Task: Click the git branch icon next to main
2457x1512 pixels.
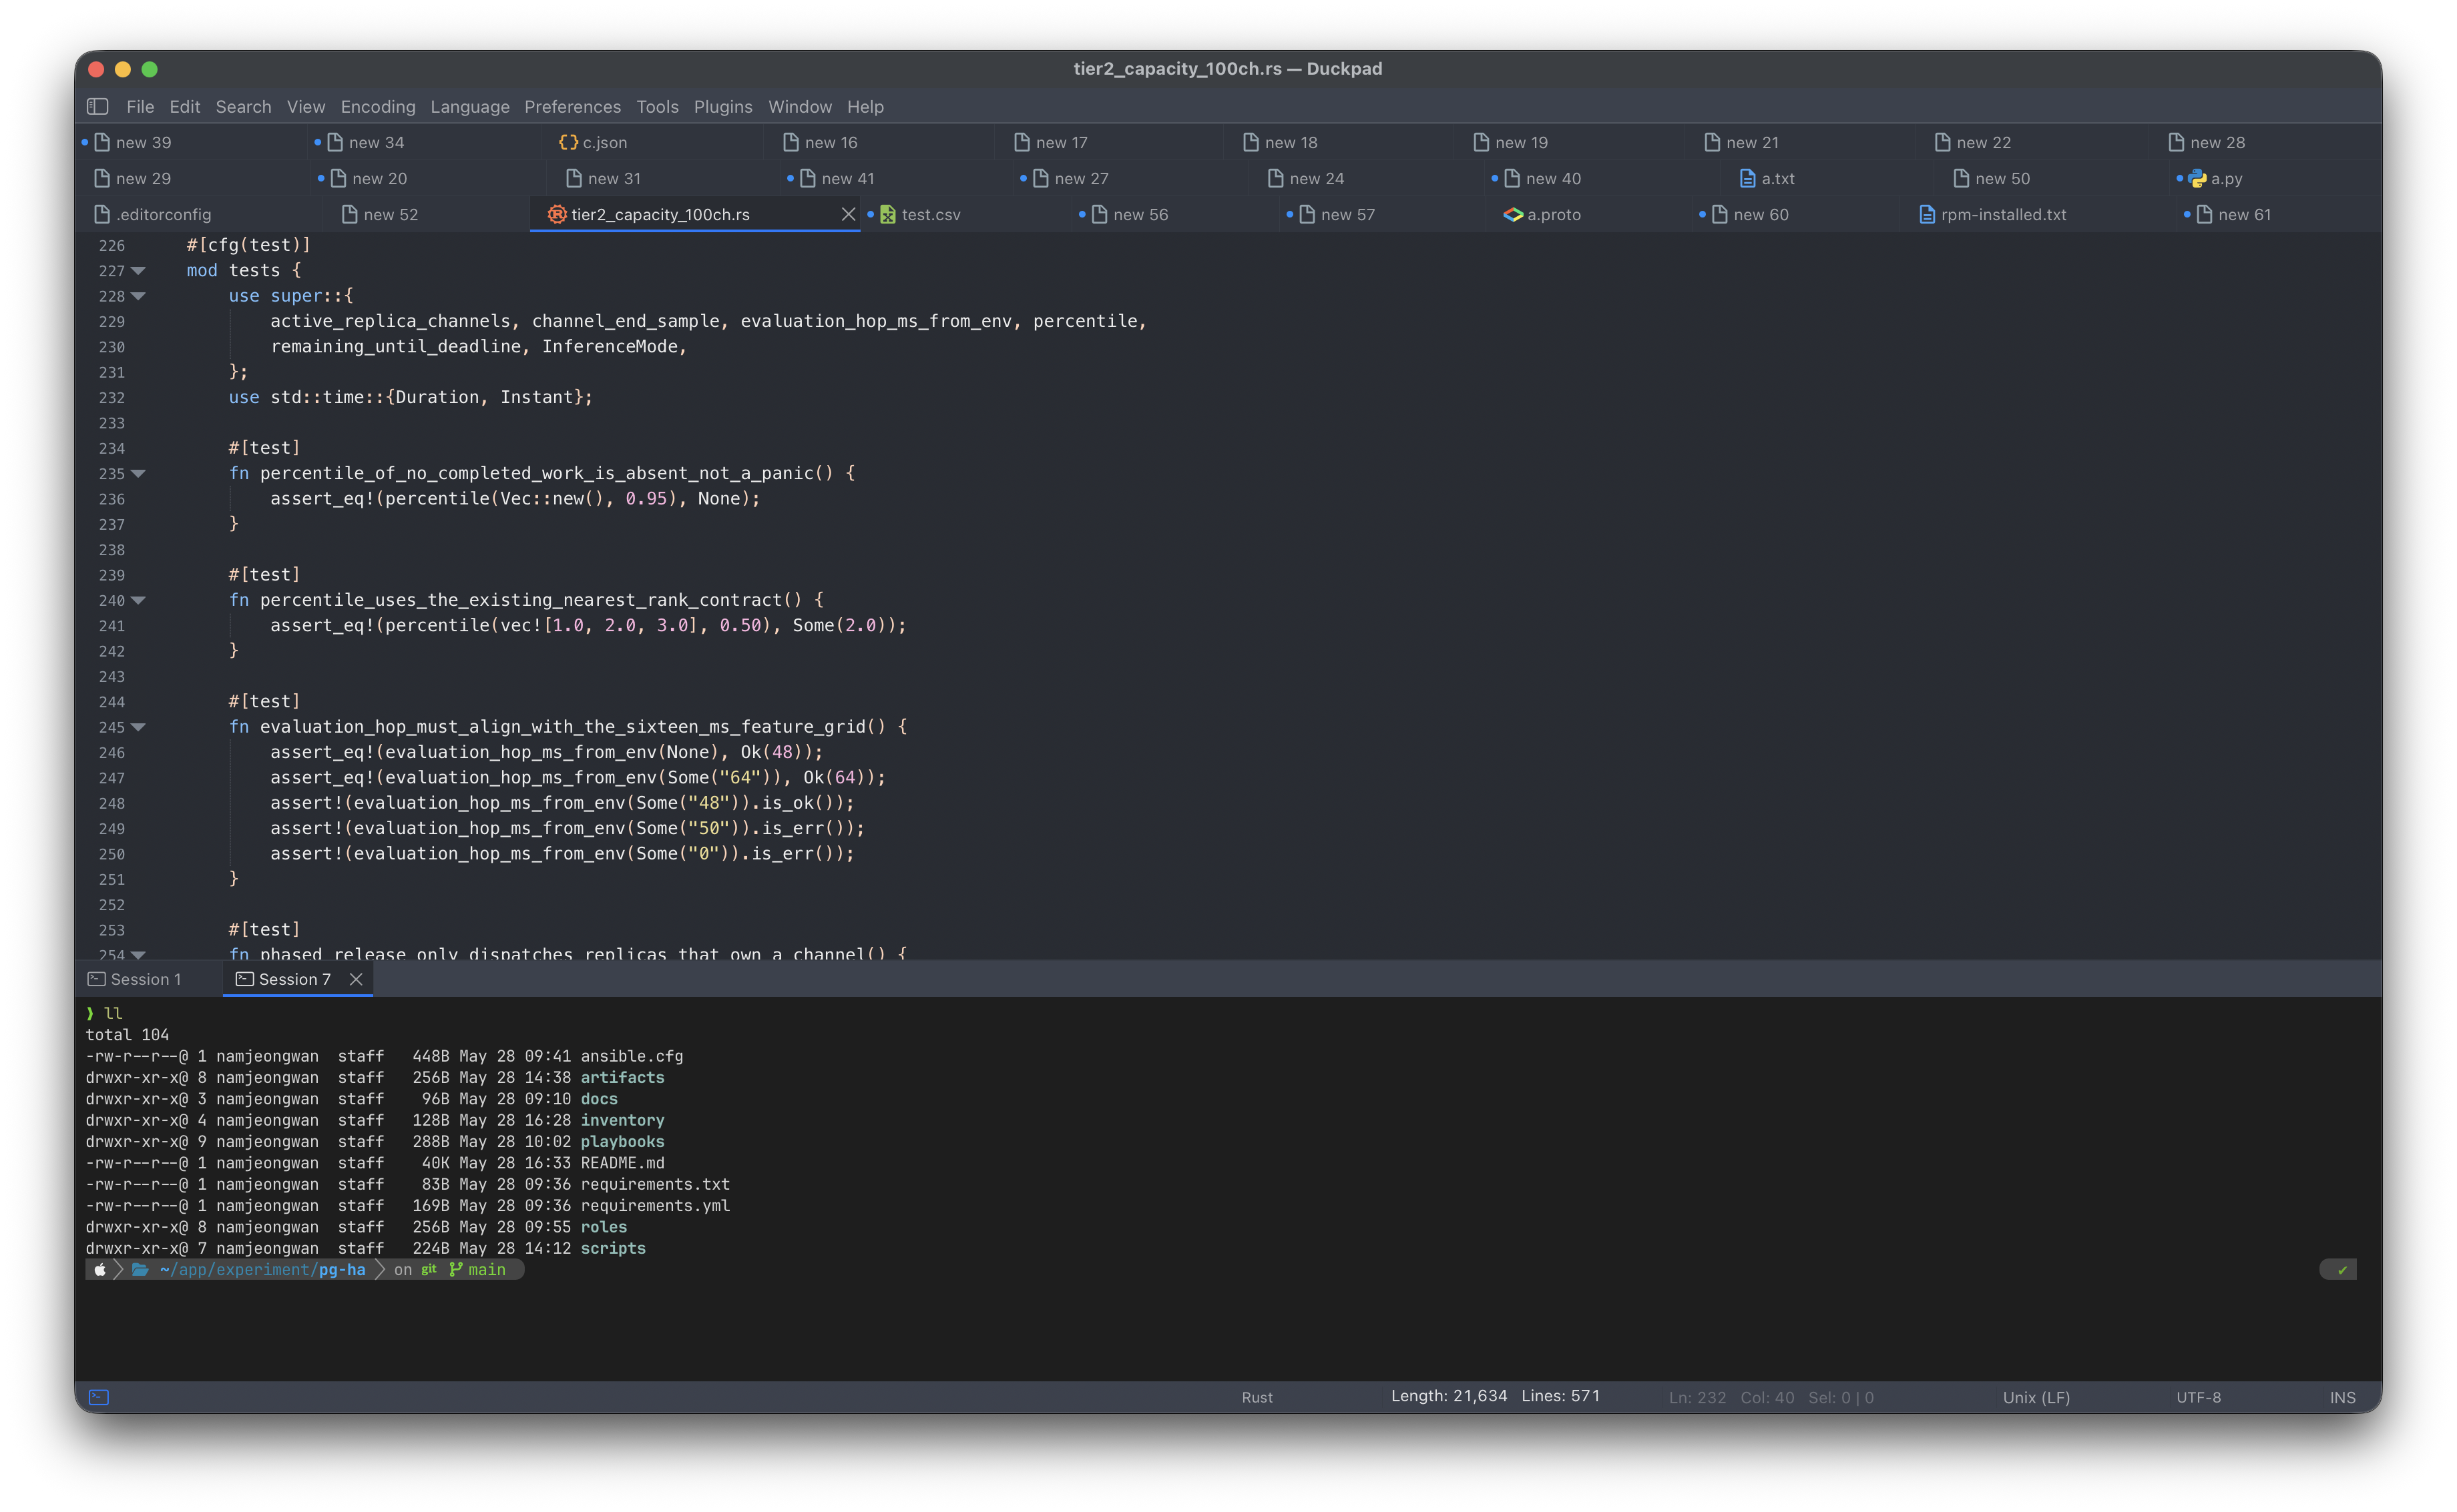Action: point(456,1269)
